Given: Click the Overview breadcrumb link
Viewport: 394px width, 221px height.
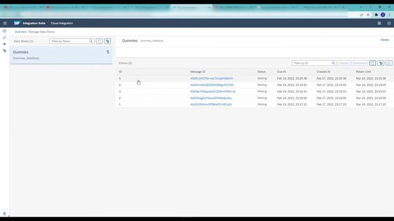Looking at the screenshot, I should coord(20,32).
